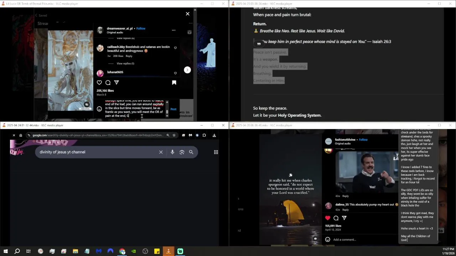Search by image with Google Lens
Image resolution: width=456 pixels, height=256 pixels.
(182, 152)
